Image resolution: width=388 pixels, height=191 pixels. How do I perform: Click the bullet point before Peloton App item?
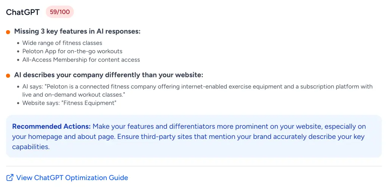[18, 52]
